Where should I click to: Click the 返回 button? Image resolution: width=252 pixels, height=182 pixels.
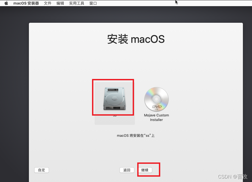(x=127, y=170)
